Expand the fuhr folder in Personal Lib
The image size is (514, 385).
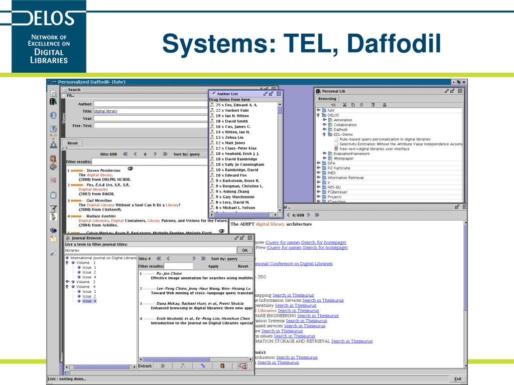[318, 110]
